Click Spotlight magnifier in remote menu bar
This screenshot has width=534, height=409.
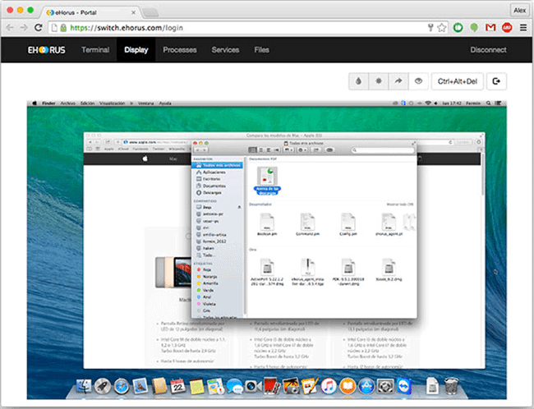[x=489, y=103]
